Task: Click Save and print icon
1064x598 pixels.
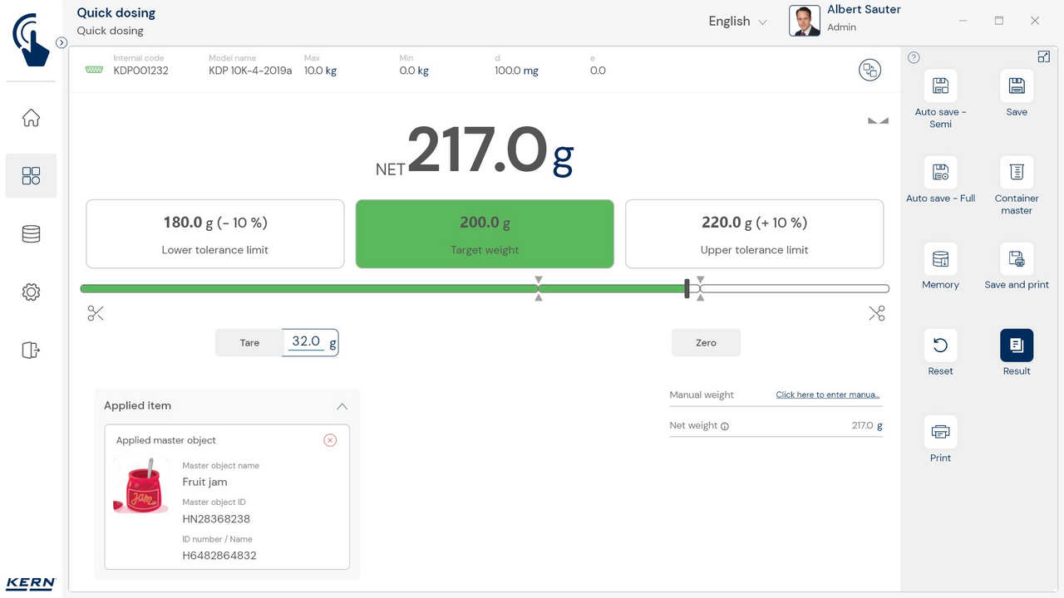Action: click(1016, 259)
